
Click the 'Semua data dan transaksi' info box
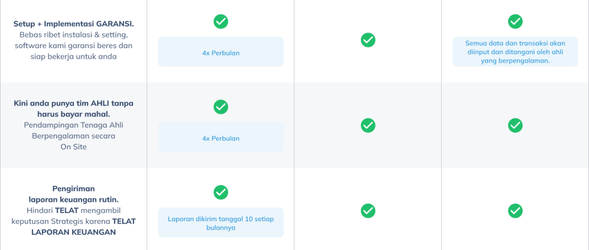click(x=515, y=52)
